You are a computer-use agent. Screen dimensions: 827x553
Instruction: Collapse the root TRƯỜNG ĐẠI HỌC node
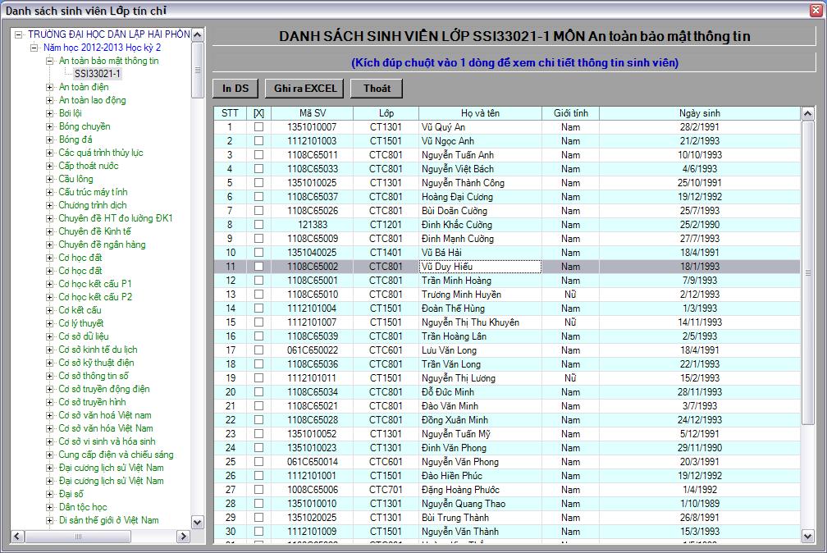point(19,34)
